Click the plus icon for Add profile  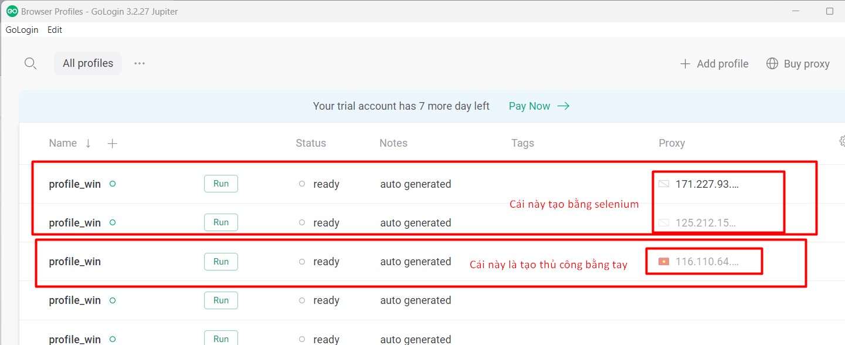(685, 64)
